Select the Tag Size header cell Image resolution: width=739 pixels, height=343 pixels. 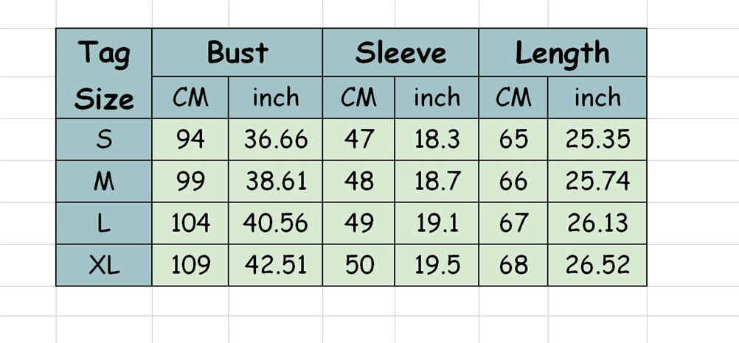point(104,74)
